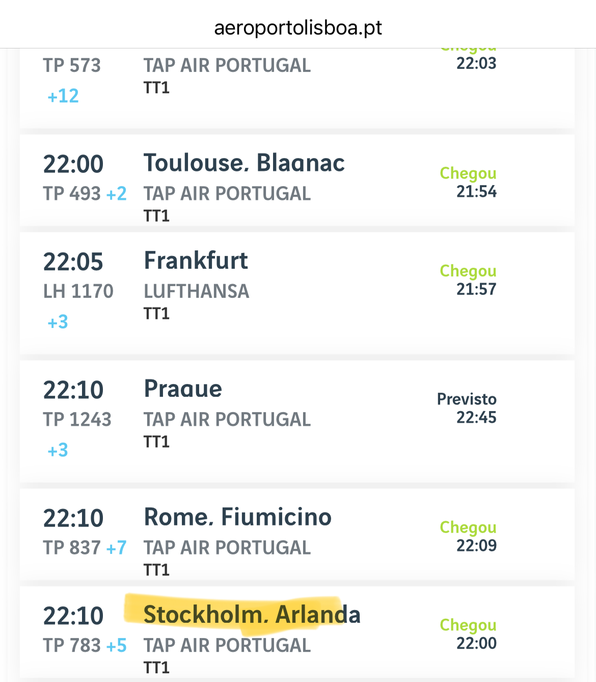Click Chegou 21:54 status for Toulouse

click(468, 182)
